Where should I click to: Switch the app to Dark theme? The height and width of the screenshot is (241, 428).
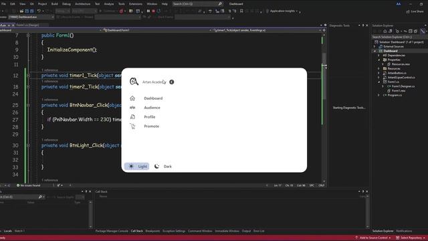click(x=163, y=166)
